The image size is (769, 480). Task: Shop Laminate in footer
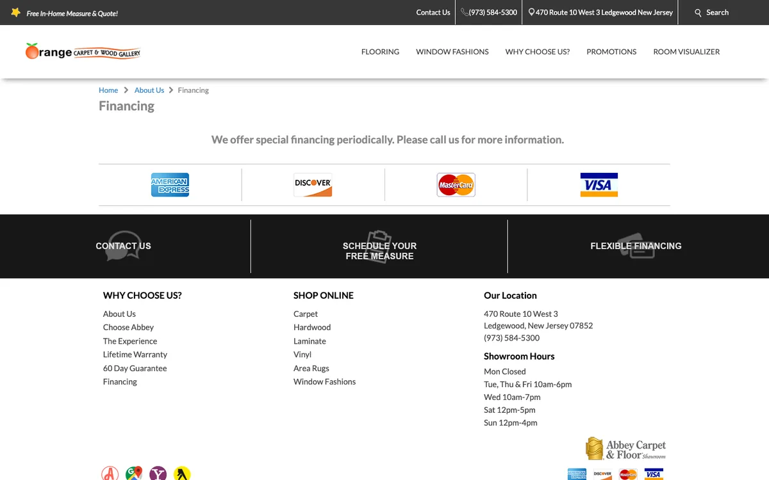click(310, 341)
